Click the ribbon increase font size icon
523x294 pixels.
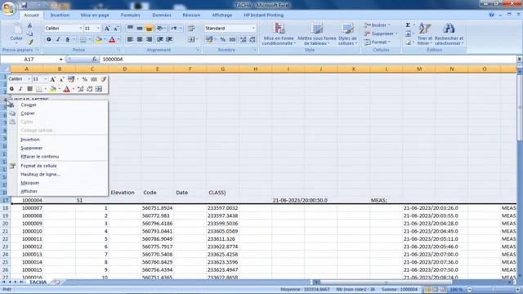click(107, 29)
